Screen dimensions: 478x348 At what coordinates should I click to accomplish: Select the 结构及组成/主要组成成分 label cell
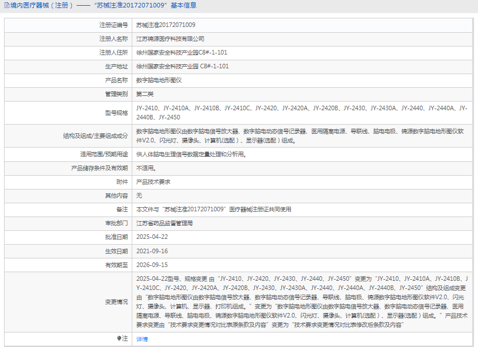[x=68, y=136]
